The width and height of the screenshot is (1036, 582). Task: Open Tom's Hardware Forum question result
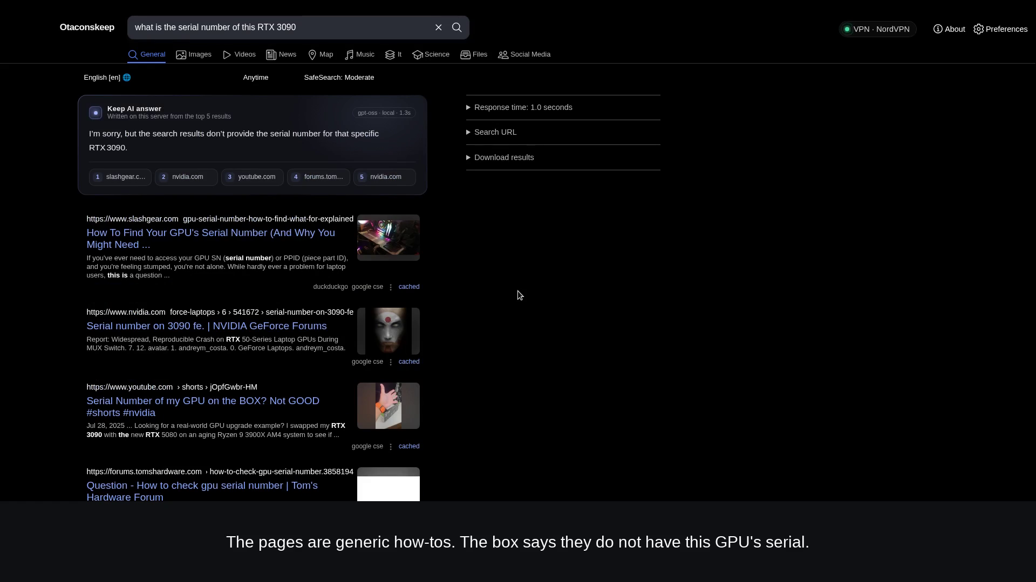click(x=202, y=491)
